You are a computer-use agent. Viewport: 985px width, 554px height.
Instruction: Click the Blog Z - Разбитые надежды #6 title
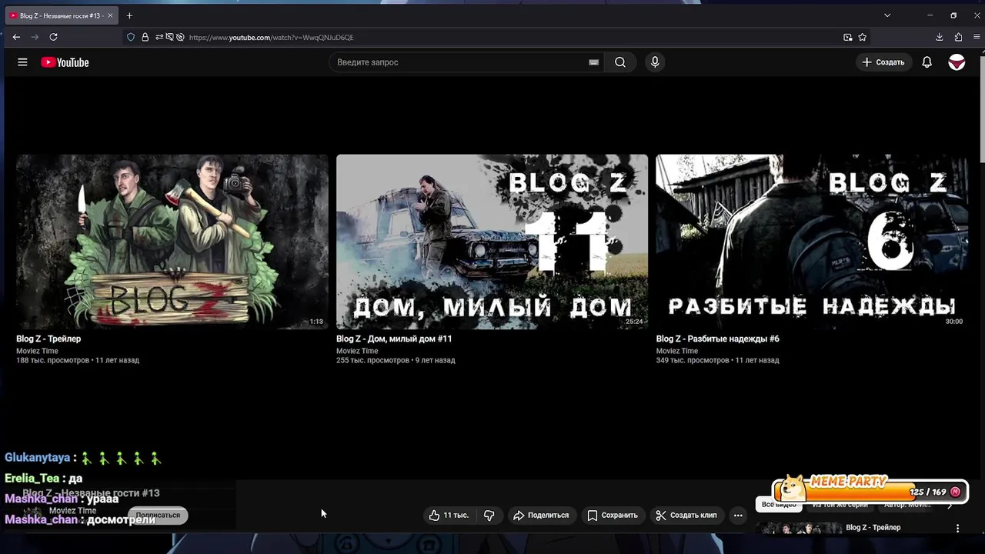[718, 339]
